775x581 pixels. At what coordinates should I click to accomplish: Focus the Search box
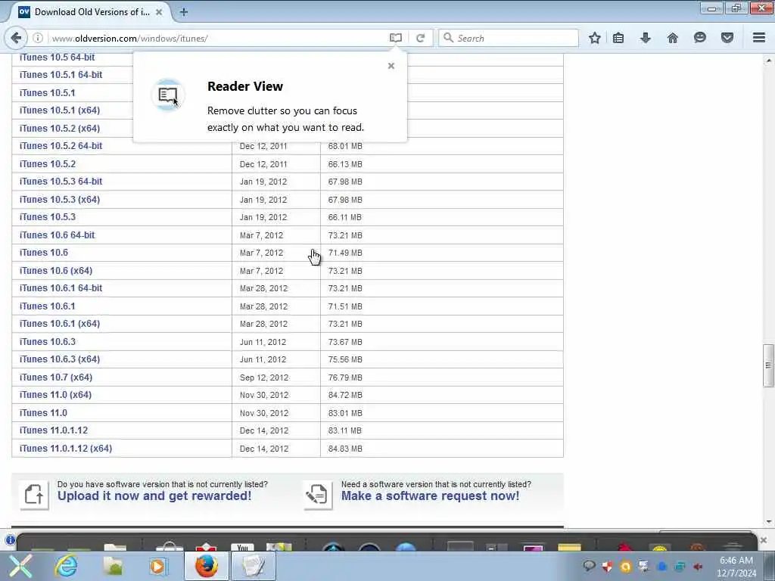(x=509, y=38)
